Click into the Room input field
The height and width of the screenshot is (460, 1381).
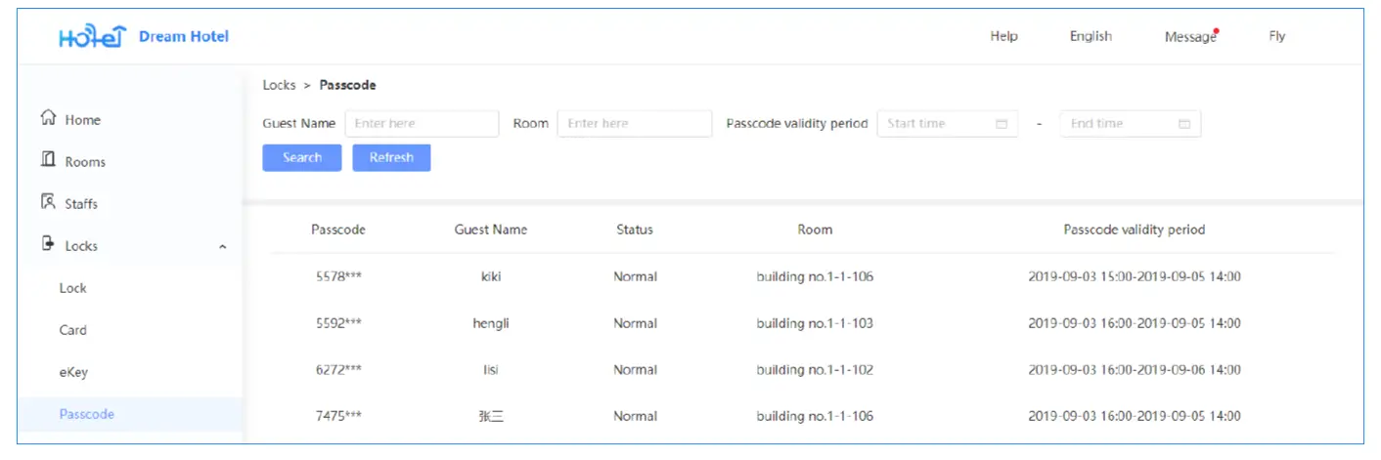click(x=634, y=124)
